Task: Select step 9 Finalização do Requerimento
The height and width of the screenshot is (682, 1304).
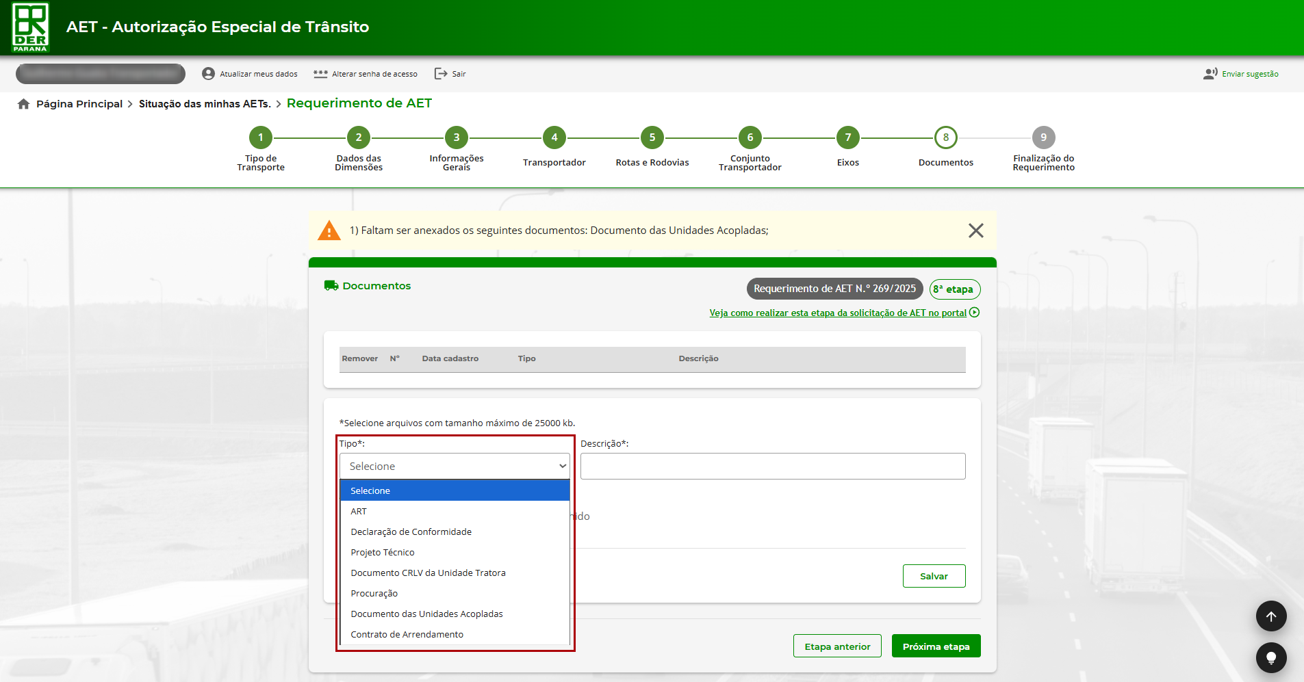Action: click(x=1044, y=137)
